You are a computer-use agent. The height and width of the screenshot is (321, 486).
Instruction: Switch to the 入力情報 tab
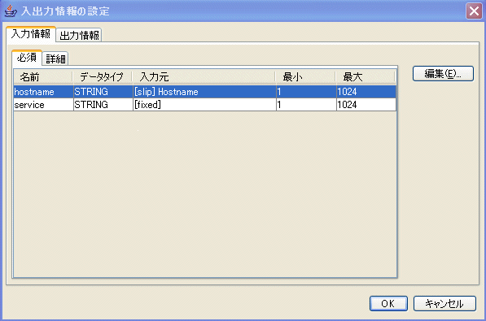(31, 34)
